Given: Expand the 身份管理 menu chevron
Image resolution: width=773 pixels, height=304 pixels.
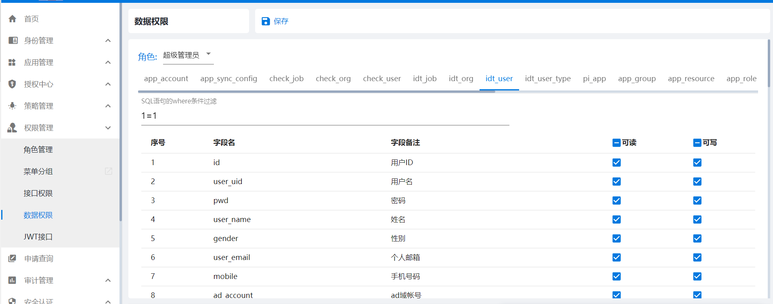Looking at the screenshot, I should coord(108,40).
